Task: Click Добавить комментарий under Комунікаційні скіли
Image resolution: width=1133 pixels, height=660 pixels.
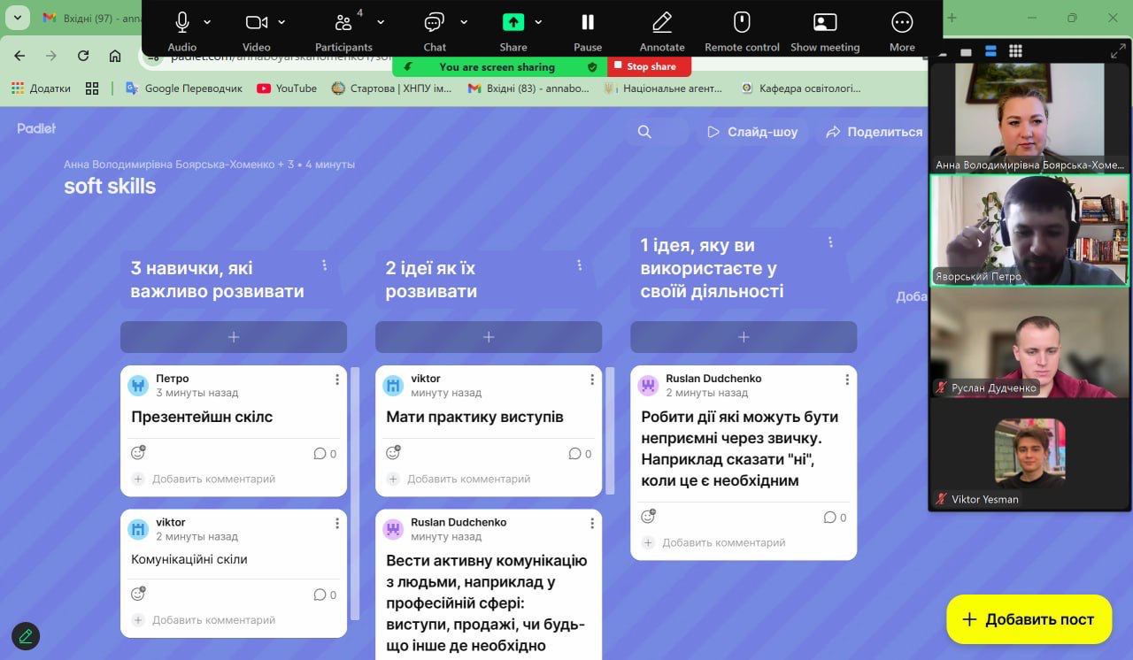Action: (x=213, y=620)
